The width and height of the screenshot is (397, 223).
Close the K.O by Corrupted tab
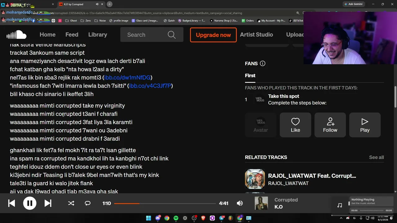(103, 4)
